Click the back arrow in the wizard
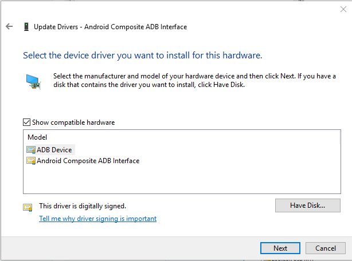Image resolution: width=352 pixels, height=261 pixels. point(9,26)
